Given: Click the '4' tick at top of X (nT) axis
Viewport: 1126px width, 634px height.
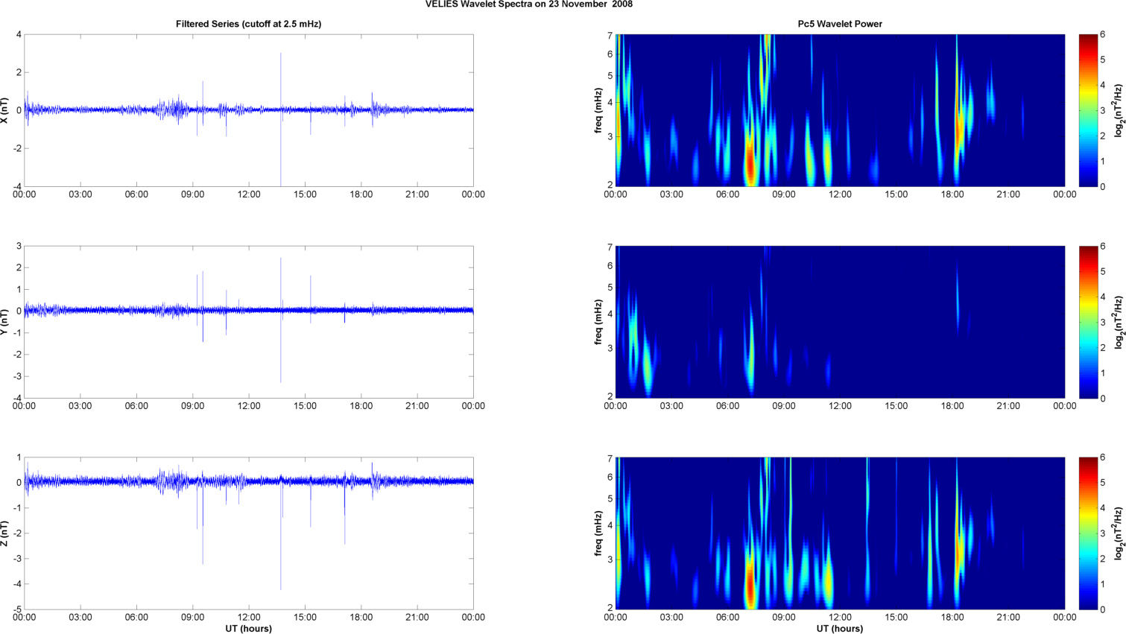Looking at the screenshot, I should point(19,34).
